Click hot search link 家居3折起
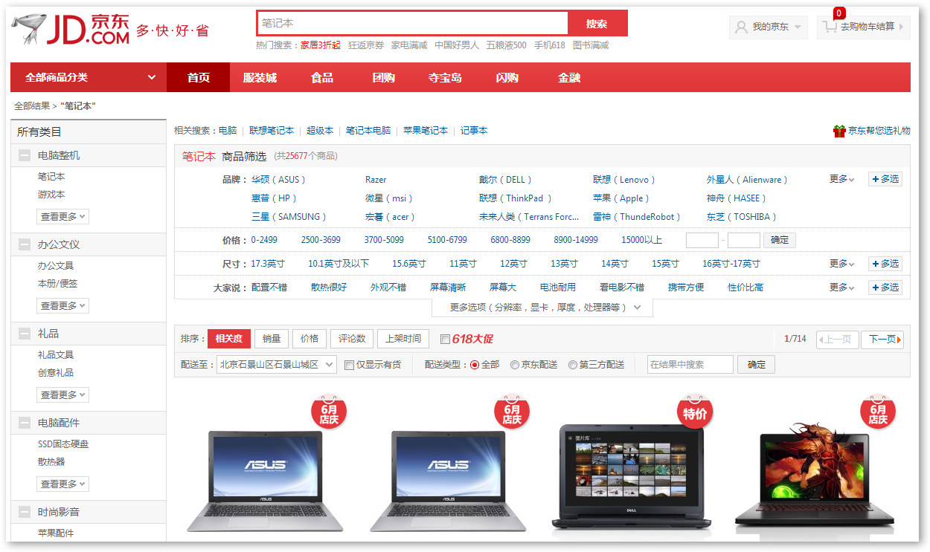 point(321,45)
